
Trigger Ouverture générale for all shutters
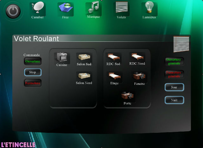(174, 61)
